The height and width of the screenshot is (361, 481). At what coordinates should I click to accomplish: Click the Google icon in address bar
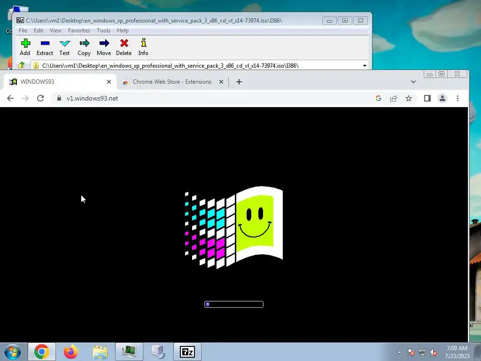pos(379,98)
